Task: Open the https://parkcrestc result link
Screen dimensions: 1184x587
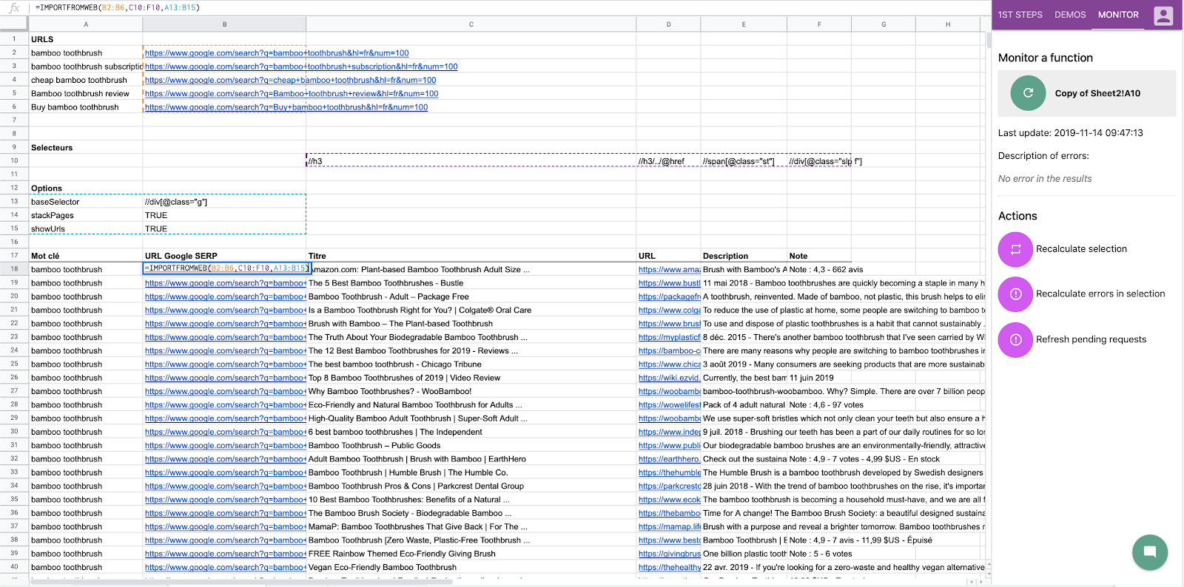Action: pyautogui.click(x=669, y=486)
